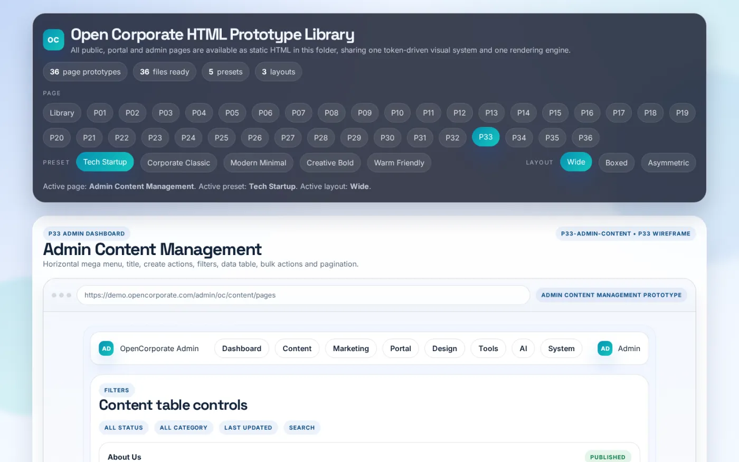Select page P06
Screen dimensions: 739x462
point(266,112)
